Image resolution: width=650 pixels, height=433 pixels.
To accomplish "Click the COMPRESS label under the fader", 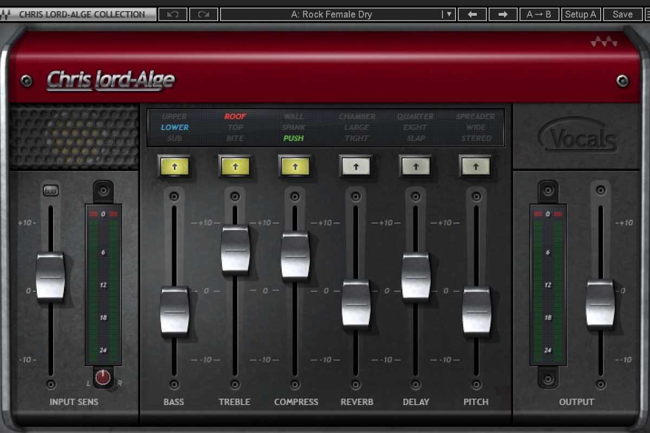I will (296, 402).
